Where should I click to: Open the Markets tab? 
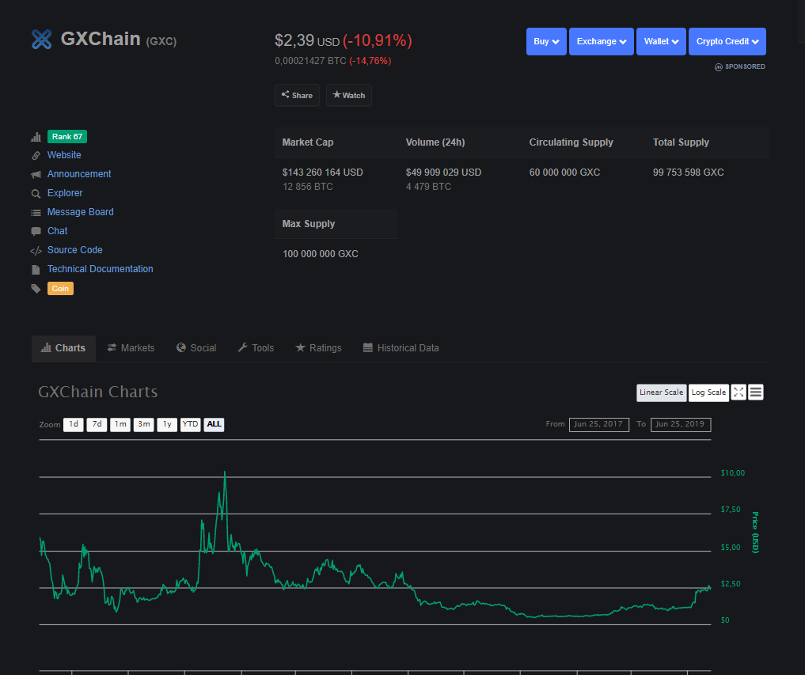(x=131, y=348)
